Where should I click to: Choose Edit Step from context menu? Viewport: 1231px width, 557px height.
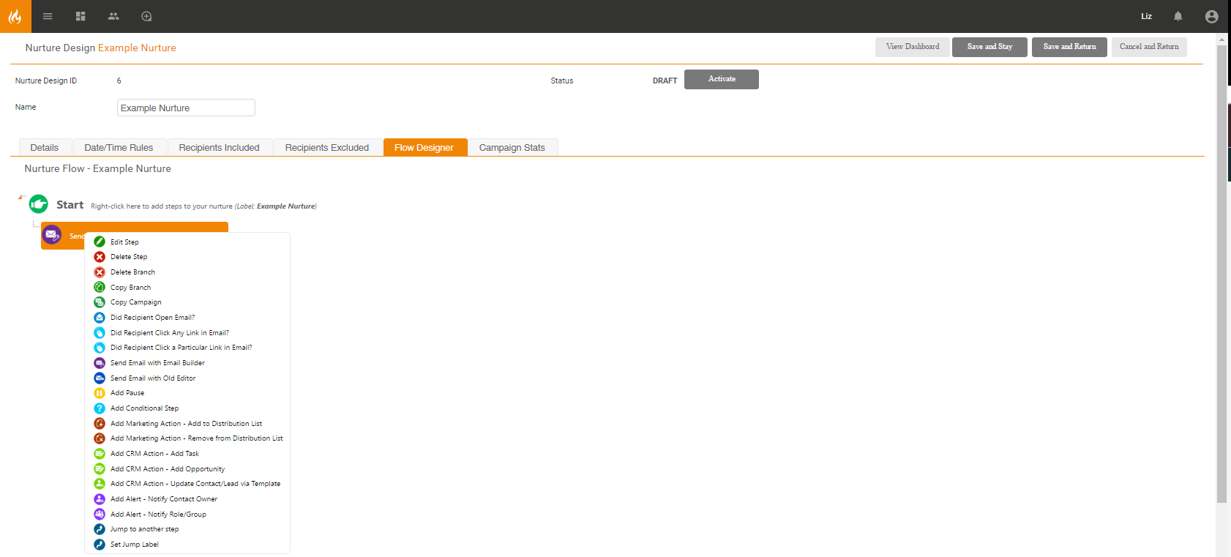point(124,242)
